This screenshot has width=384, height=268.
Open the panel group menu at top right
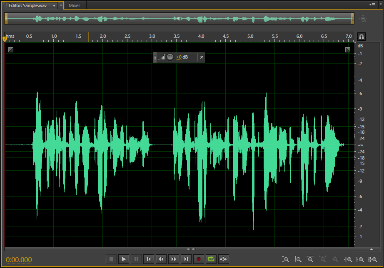coord(373,5)
